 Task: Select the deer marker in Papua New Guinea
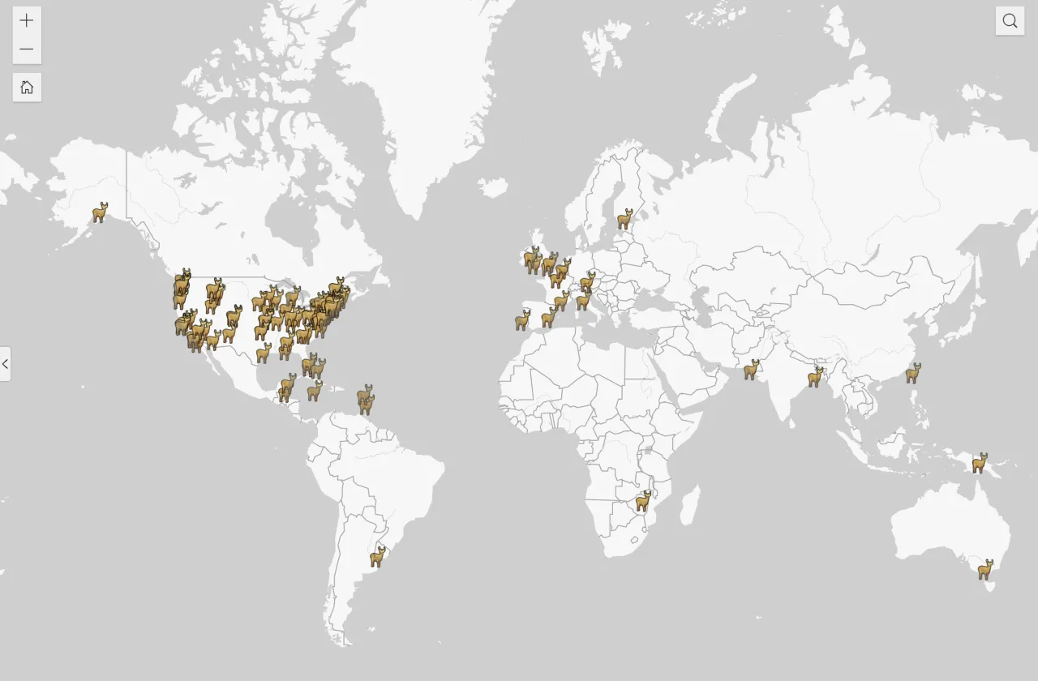tap(980, 463)
